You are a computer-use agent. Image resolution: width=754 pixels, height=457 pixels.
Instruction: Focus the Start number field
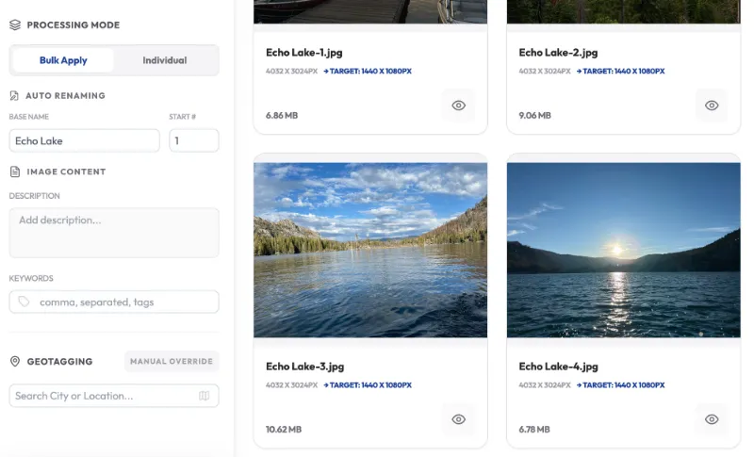coord(194,140)
